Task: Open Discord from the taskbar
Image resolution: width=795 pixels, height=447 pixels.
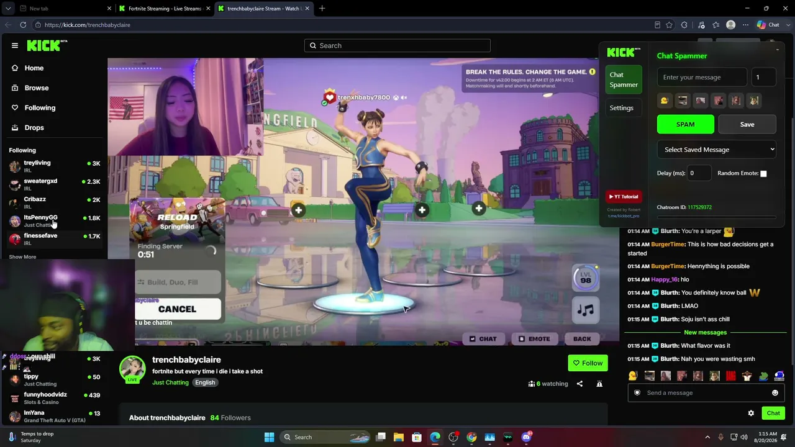Action: click(x=527, y=437)
